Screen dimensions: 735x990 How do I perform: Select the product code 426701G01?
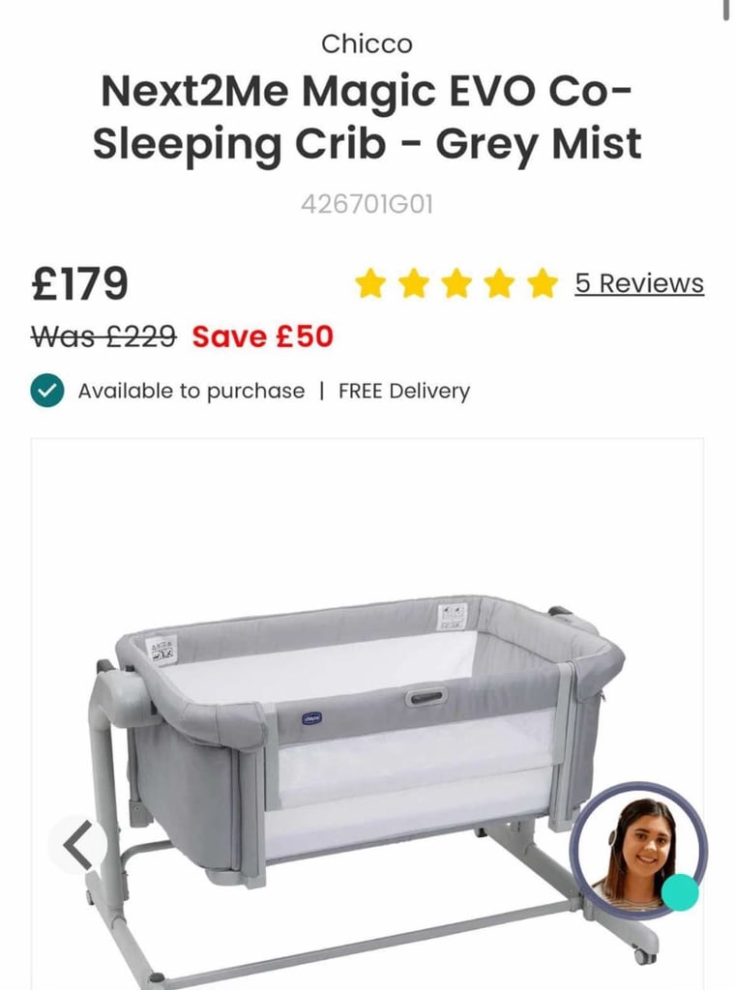click(x=367, y=205)
